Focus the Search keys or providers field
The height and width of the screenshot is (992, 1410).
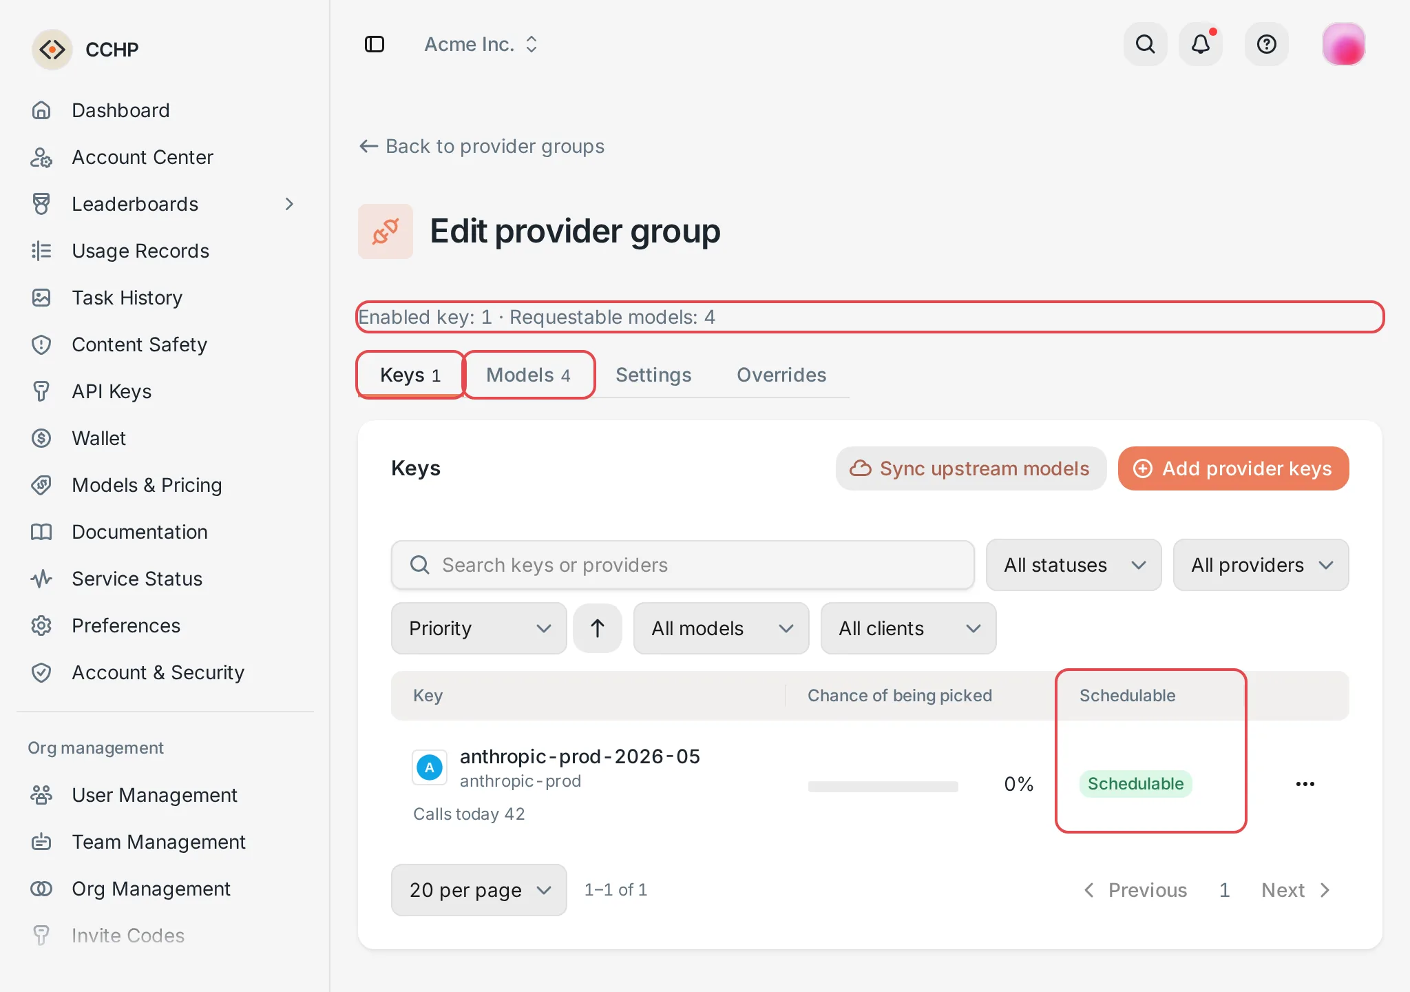682,565
